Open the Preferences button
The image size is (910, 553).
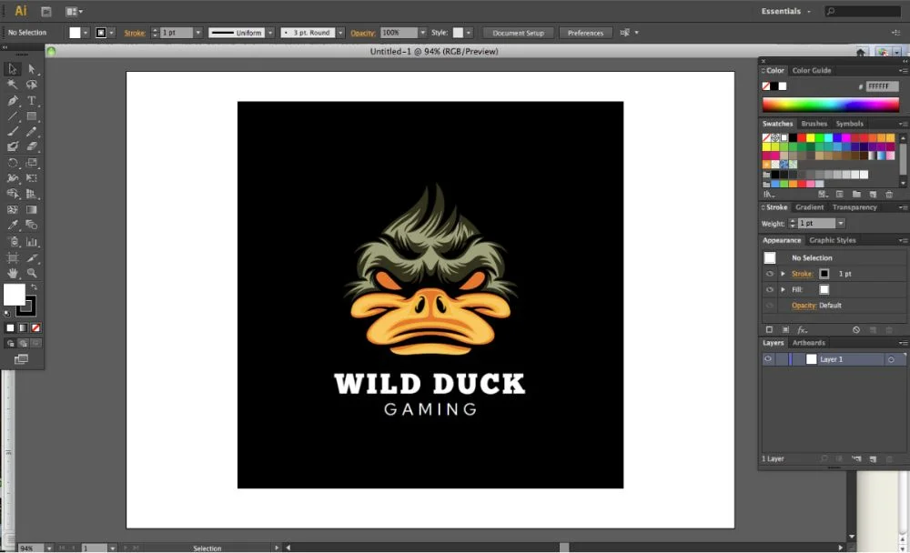(585, 33)
